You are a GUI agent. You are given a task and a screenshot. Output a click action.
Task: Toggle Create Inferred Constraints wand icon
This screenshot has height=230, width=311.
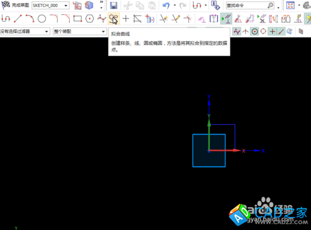click(308, 19)
